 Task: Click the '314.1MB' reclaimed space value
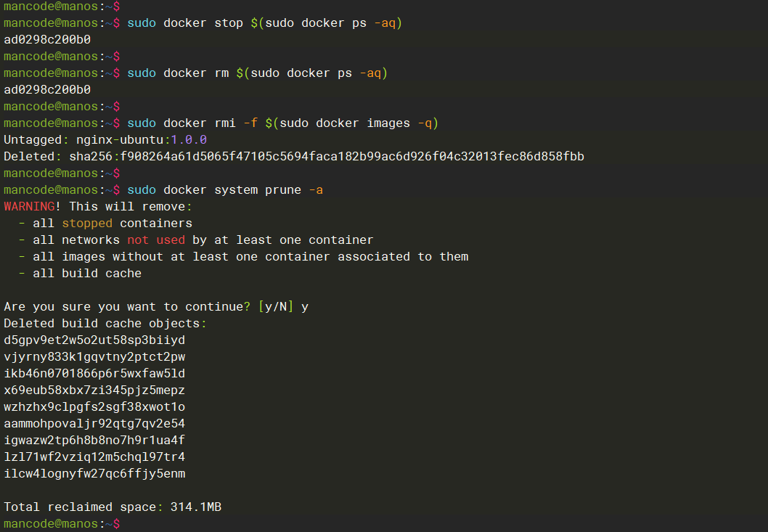click(196, 507)
